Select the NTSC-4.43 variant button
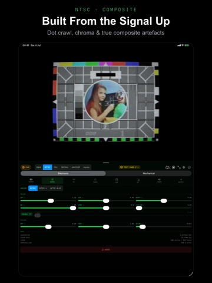 [x=55, y=188]
